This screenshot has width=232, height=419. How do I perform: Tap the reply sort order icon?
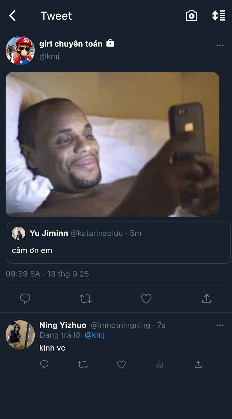point(219,16)
